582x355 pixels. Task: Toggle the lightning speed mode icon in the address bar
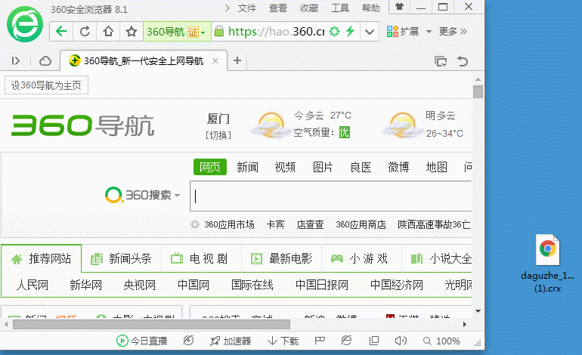coord(349,32)
